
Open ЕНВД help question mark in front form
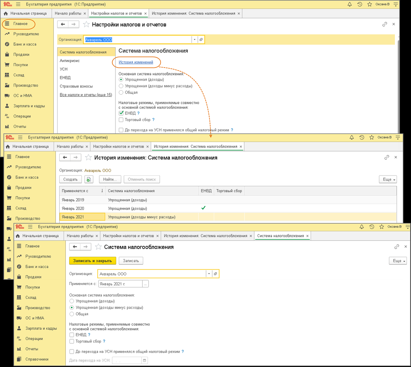89,335
